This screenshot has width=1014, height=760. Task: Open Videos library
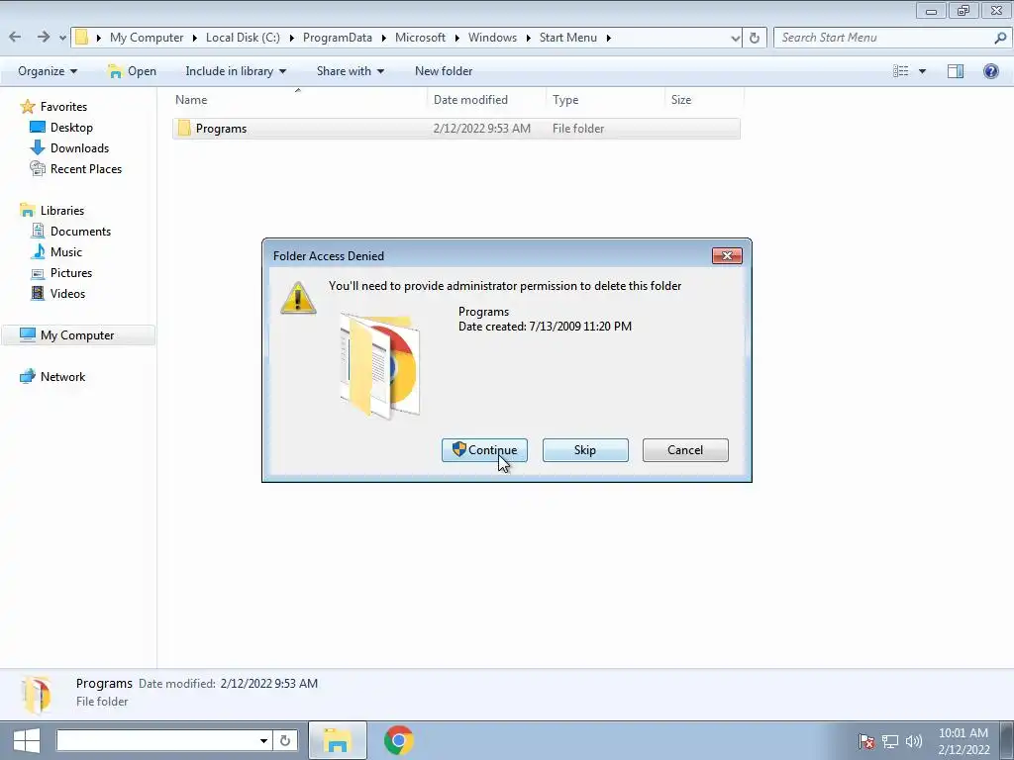click(x=67, y=293)
